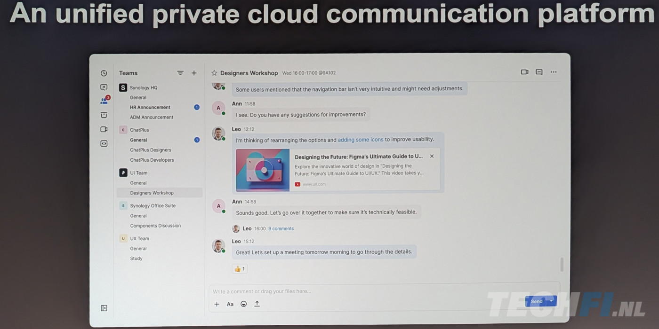Dismiss the Figma link preview card
The height and width of the screenshot is (329, 659).
432,157
